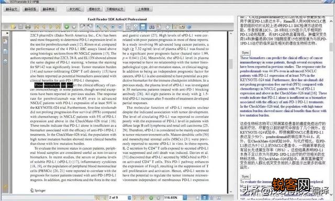Open the attachments icon at the sidebar bottom

[5, 187]
